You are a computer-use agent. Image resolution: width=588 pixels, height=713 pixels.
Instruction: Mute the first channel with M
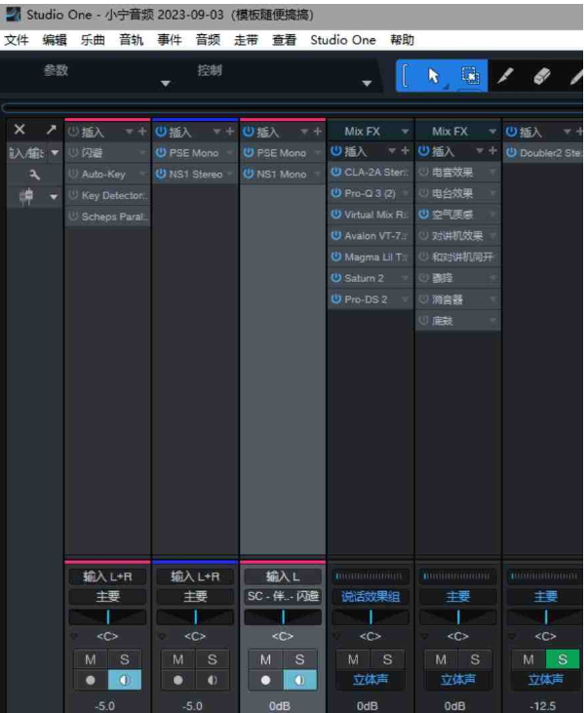coord(91,660)
